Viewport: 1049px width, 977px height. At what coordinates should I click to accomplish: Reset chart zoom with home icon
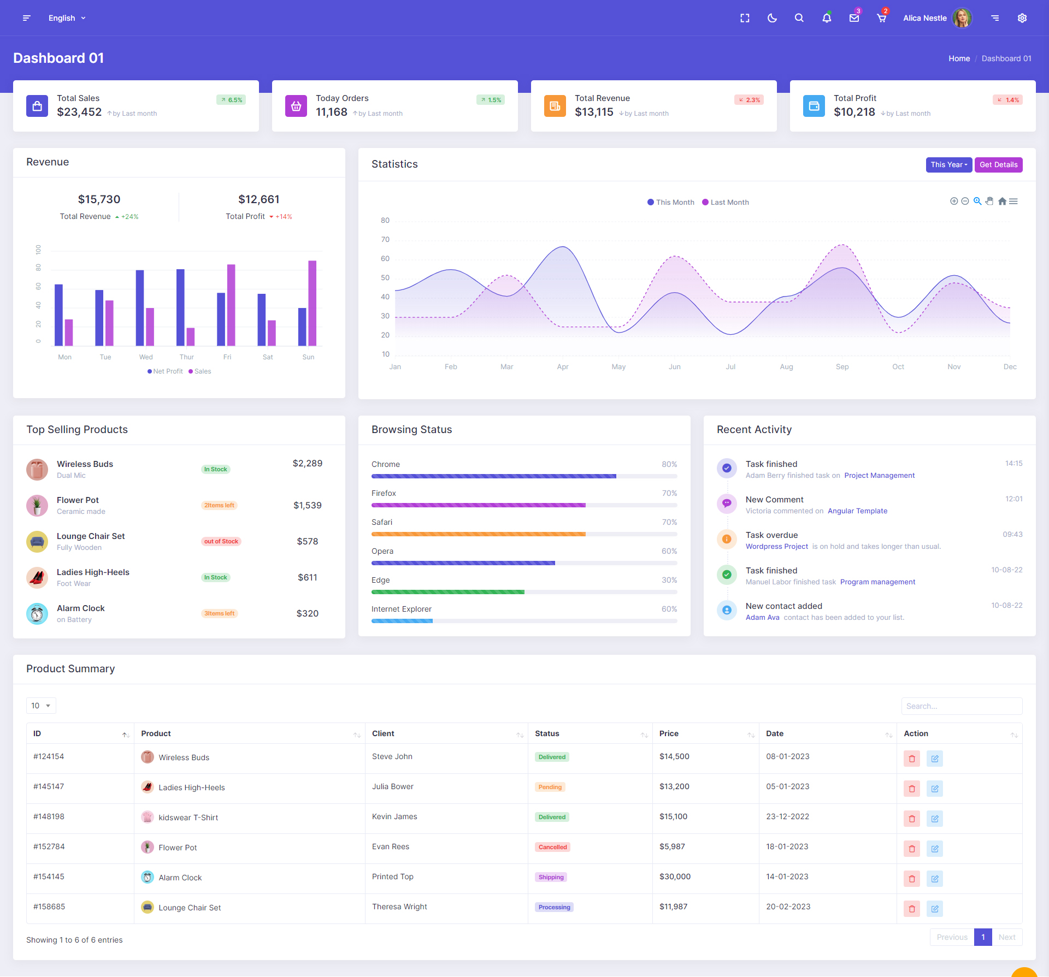1002,202
